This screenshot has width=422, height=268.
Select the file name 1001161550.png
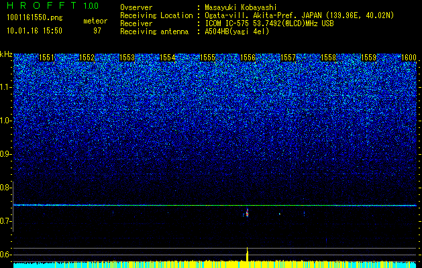(x=35, y=18)
